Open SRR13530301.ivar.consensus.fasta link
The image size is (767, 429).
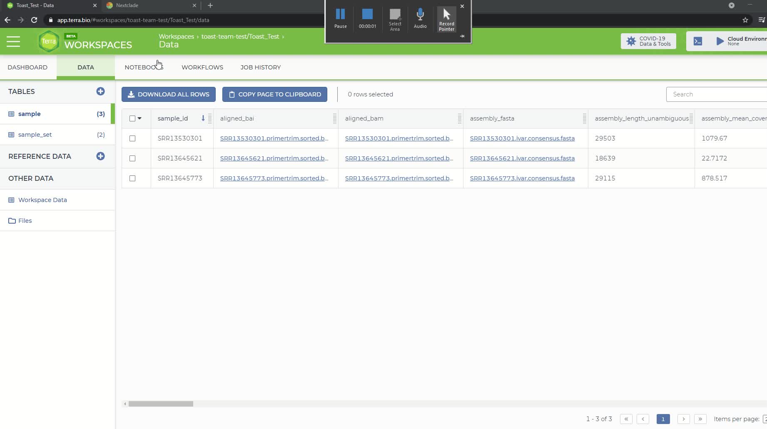point(522,138)
